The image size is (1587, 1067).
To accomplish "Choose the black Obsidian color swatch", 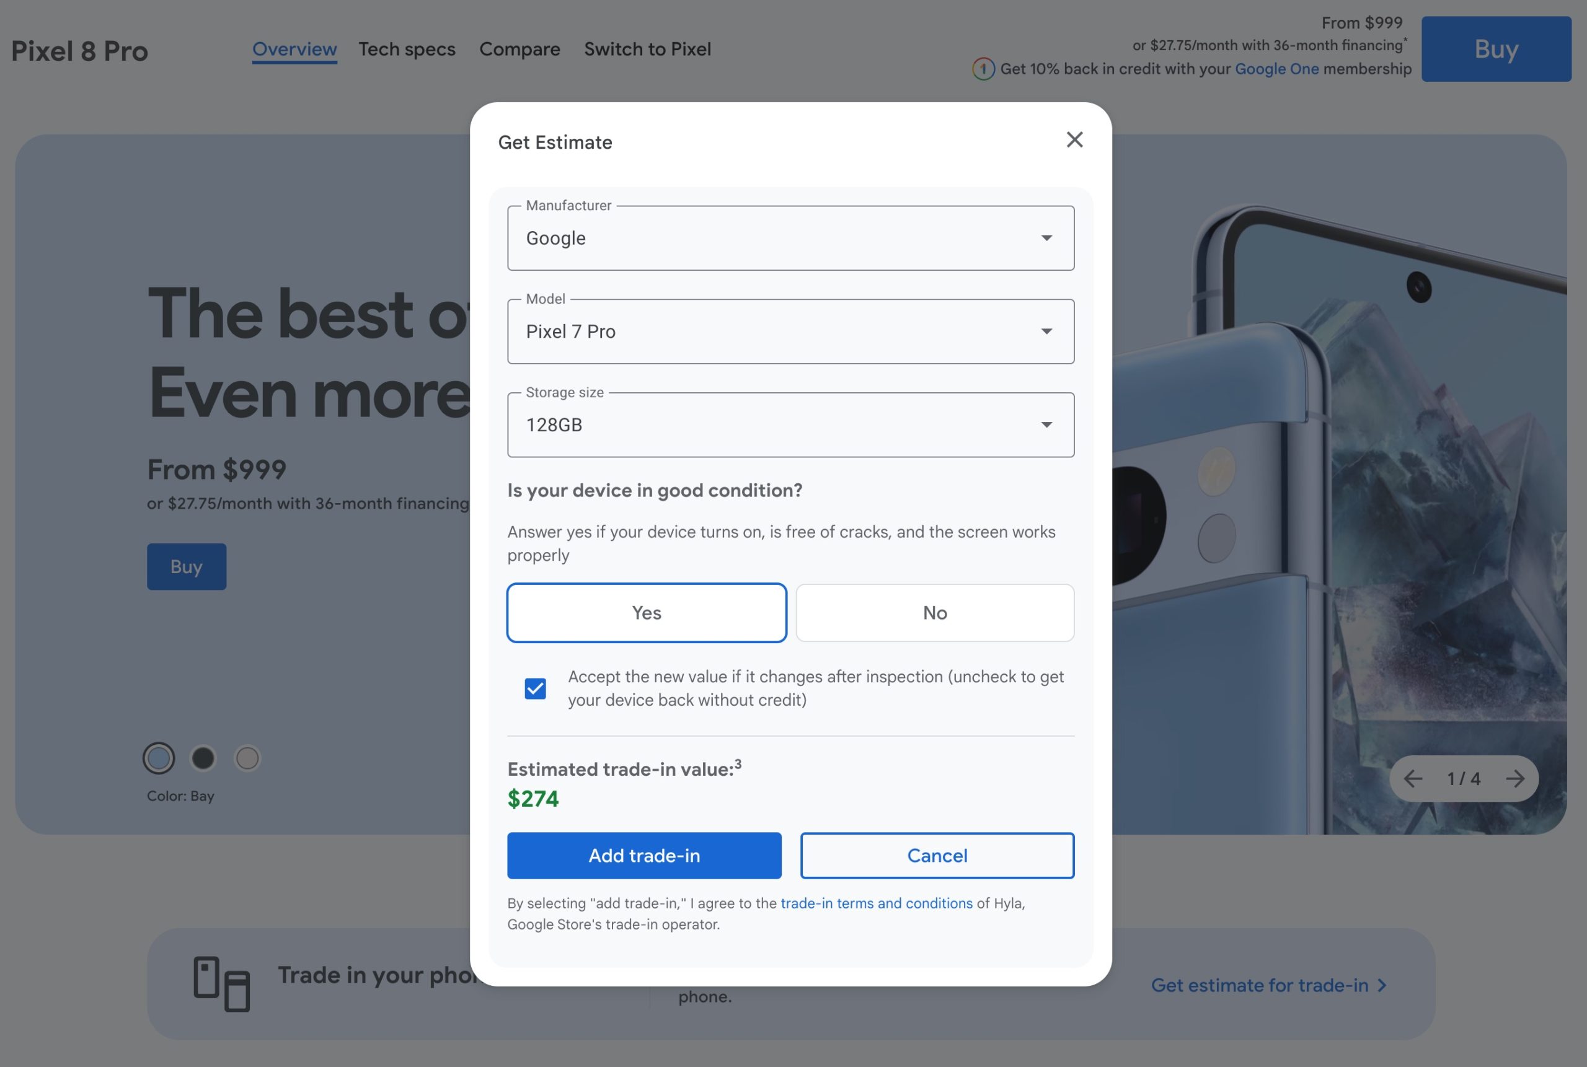I will (203, 758).
